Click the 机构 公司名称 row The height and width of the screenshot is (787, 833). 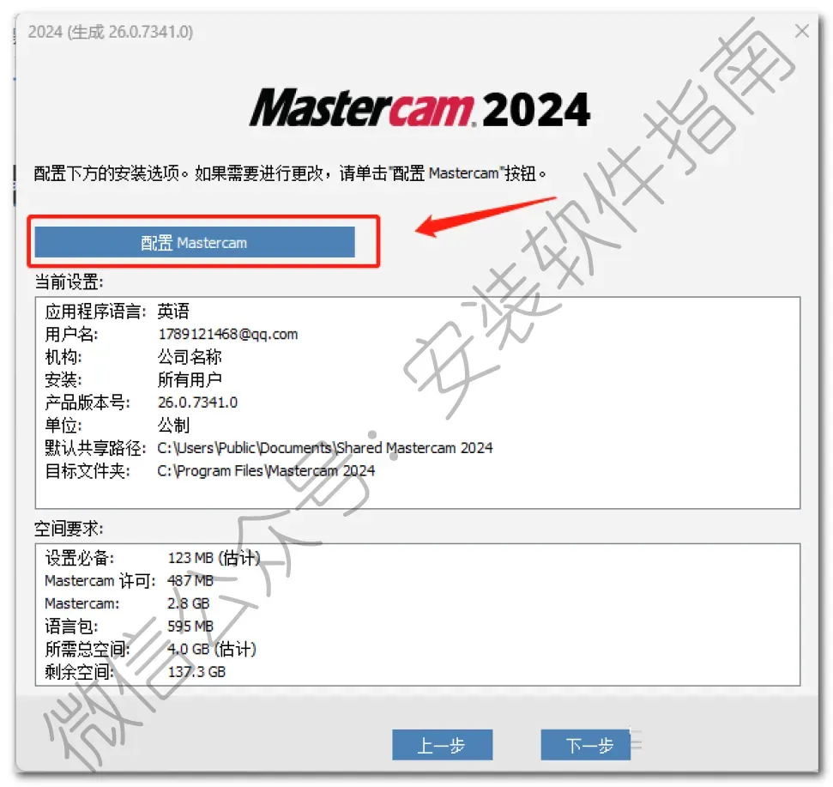coord(133,357)
